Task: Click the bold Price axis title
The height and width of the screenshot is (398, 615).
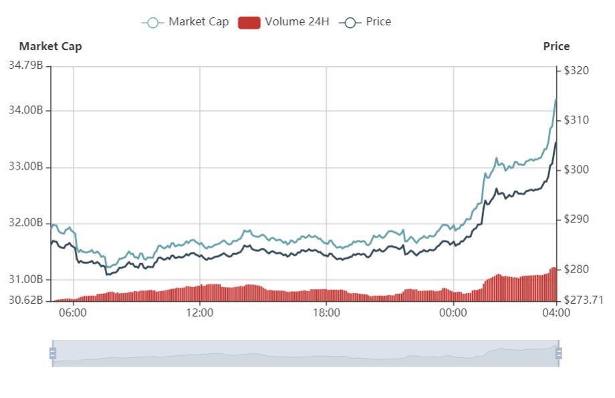Action: point(556,46)
